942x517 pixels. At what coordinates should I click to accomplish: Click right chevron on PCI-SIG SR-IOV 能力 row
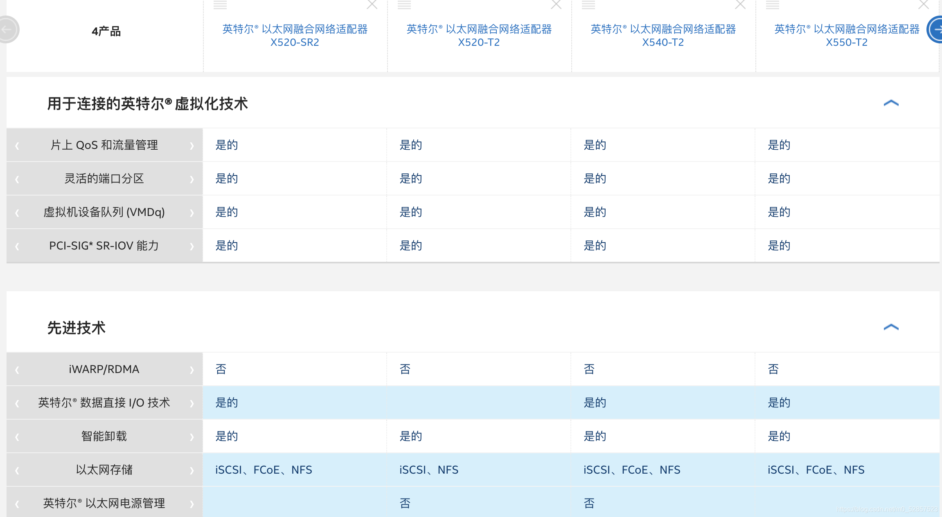pos(192,246)
